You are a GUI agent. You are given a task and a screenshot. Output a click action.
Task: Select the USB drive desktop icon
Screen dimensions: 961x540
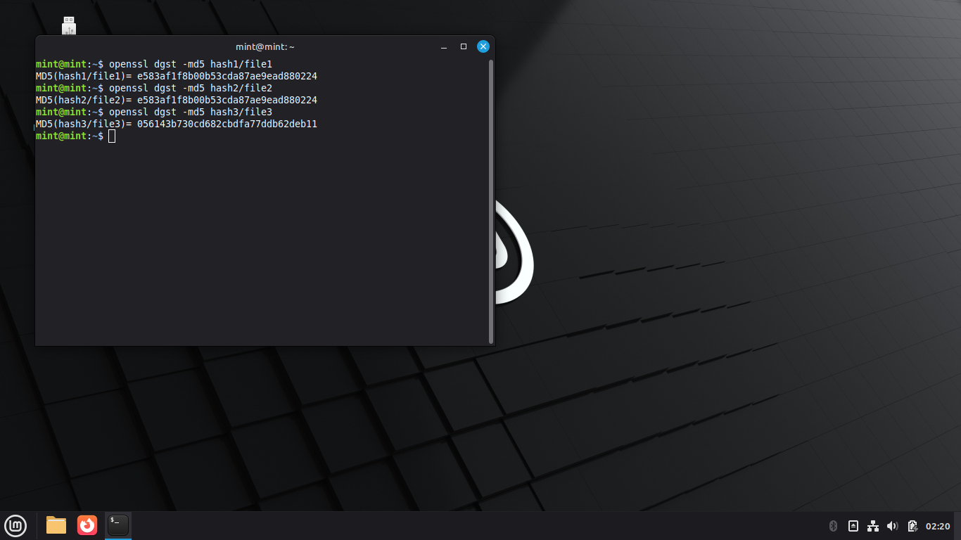(x=69, y=26)
